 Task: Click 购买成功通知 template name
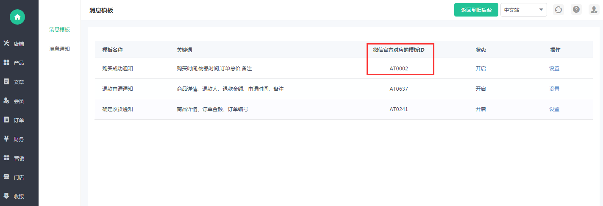pos(117,68)
